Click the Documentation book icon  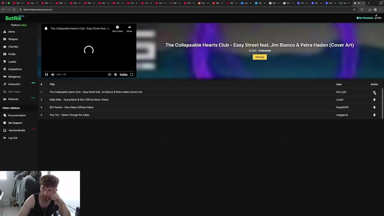coord(5,115)
